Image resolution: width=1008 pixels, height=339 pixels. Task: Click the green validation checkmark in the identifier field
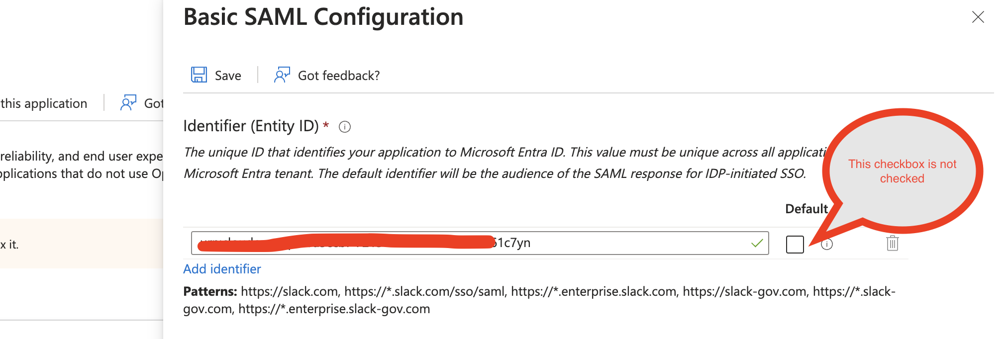point(757,243)
